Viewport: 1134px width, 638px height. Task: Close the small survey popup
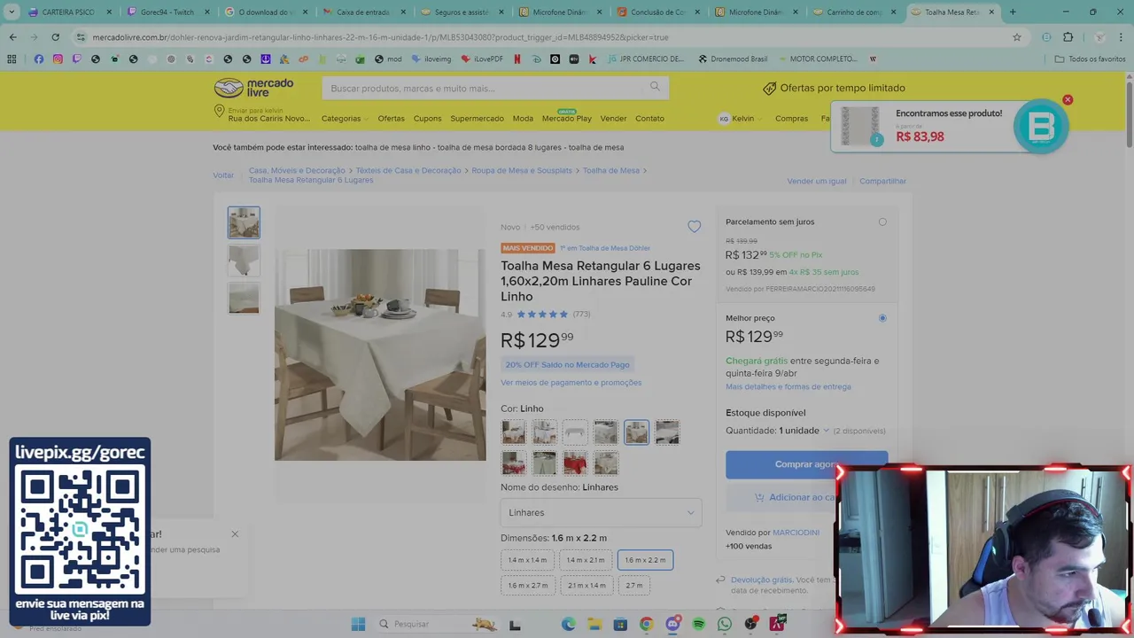235,533
